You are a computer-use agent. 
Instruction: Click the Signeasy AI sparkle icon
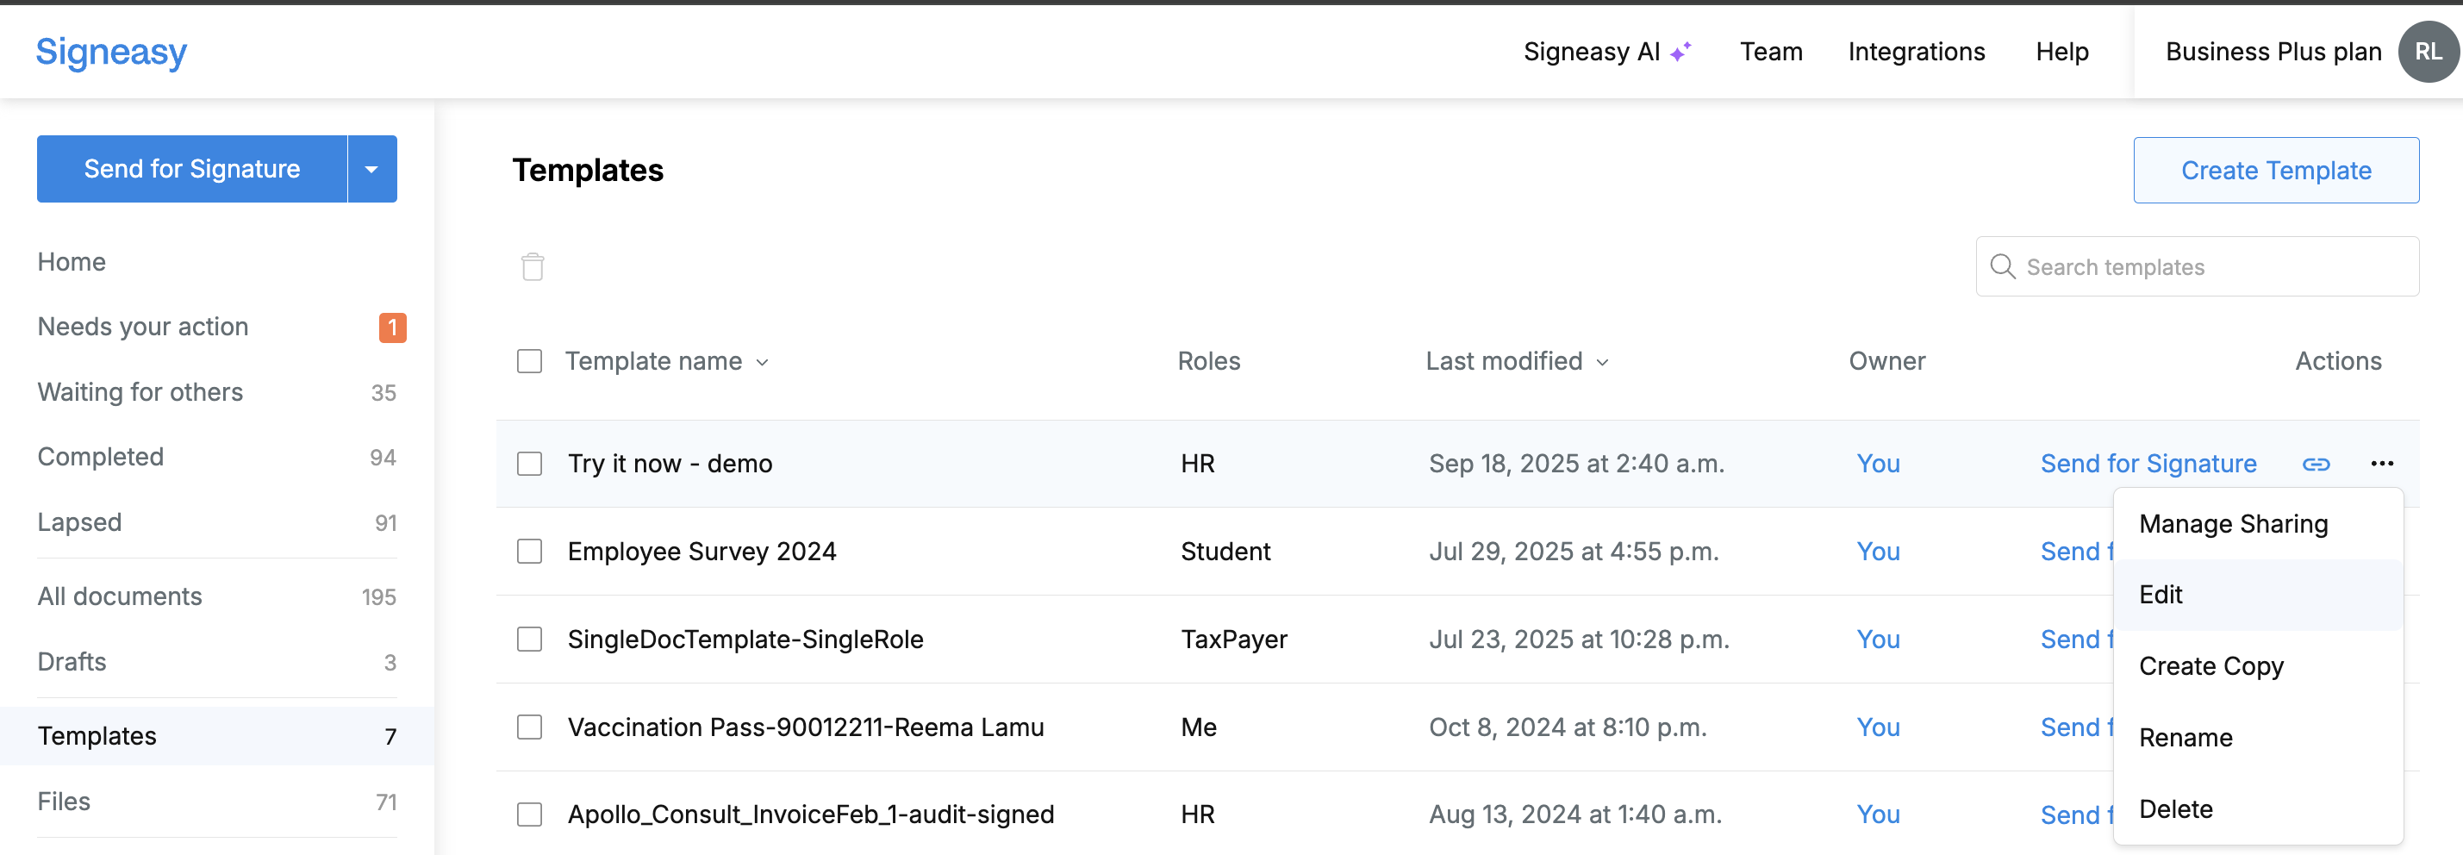click(1680, 52)
